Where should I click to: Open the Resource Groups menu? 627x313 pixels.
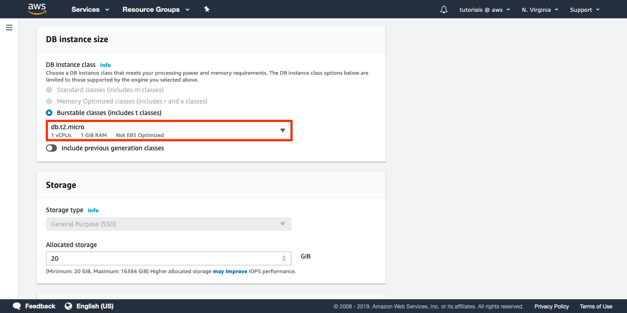(x=156, y=10)
